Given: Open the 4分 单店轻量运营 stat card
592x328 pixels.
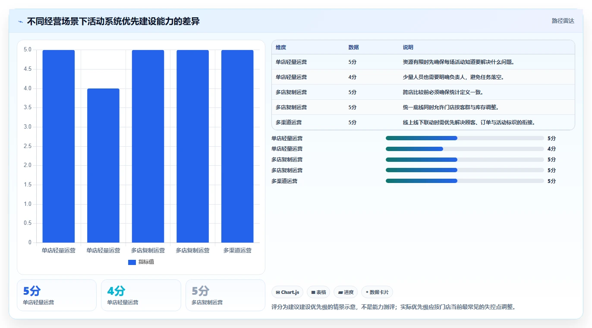Looking at the screenshot, I should click(x=141, y=295).
